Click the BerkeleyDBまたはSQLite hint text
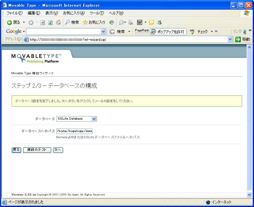Image resolution: width=254 pixels, height=207 pixels. click(x=98, y=137)
